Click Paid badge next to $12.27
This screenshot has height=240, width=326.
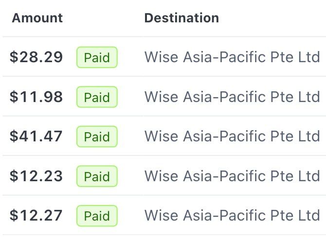pyautogui.click(x=97, y=216)
